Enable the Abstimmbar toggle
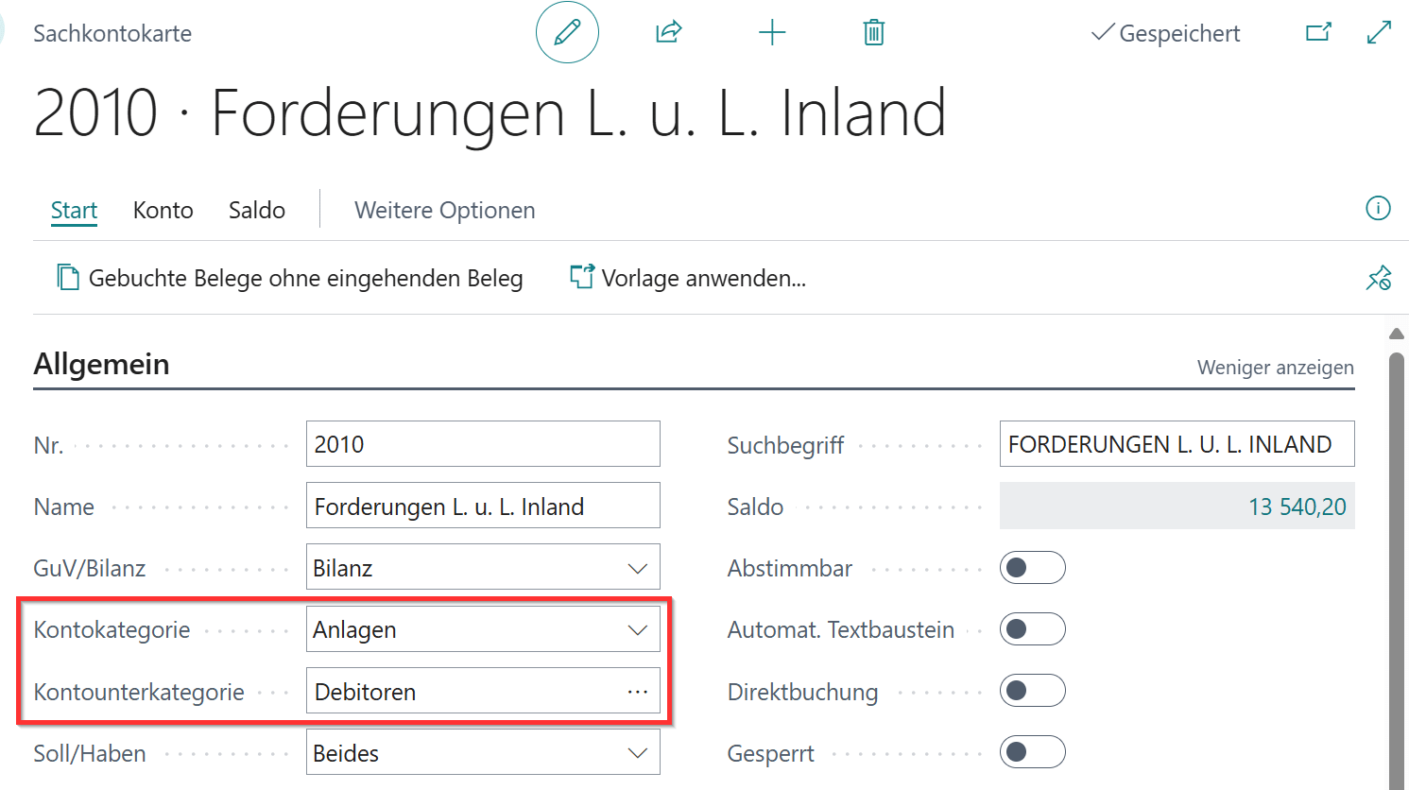1426x790 pixels. pos(1032,568)
